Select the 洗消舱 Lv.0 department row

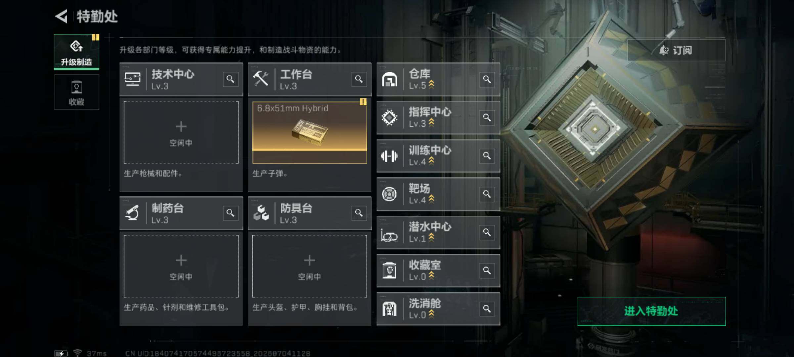point(438,309)
